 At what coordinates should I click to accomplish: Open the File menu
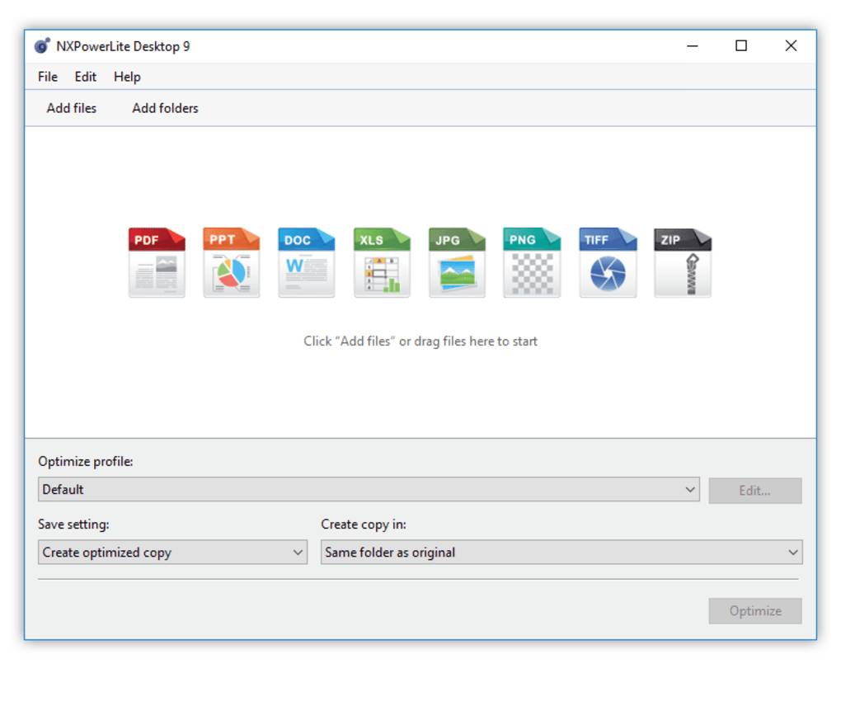point(47,77)
